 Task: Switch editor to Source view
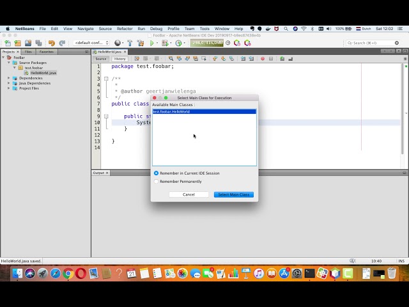[x=101, y=59]
